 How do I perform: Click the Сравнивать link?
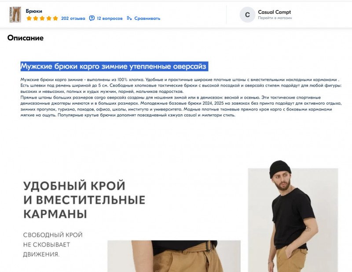click(147, 18)
